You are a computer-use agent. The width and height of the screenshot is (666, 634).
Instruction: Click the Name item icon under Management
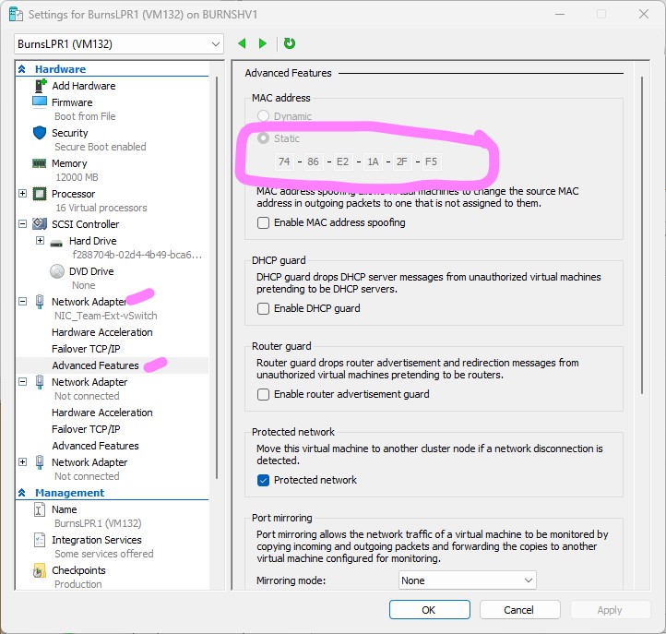(x=39, y=509)
